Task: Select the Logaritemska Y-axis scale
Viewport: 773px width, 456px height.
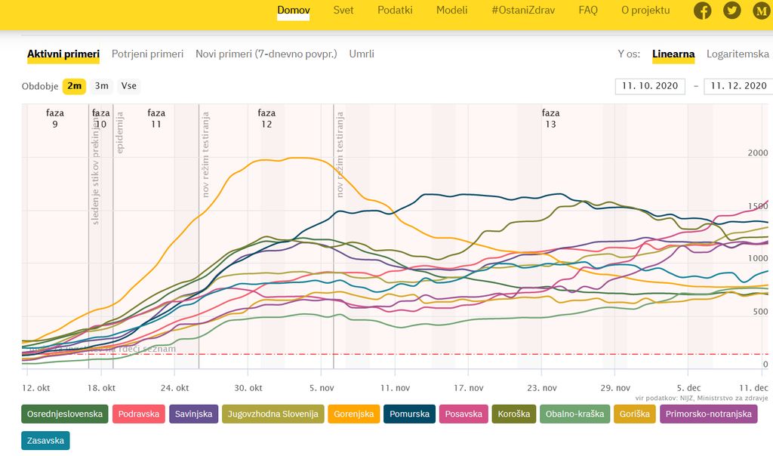Action: tap(737, 54)
